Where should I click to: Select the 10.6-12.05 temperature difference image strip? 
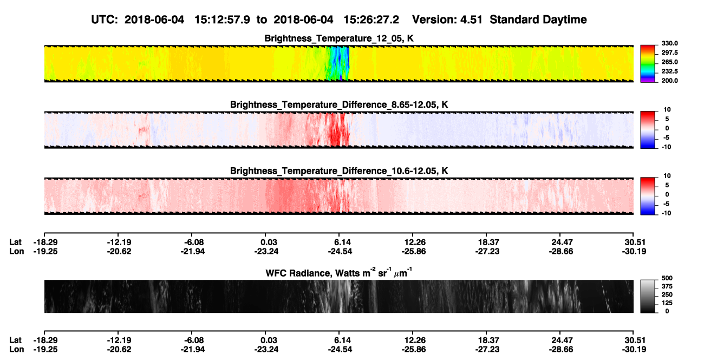tap(338, 196)
